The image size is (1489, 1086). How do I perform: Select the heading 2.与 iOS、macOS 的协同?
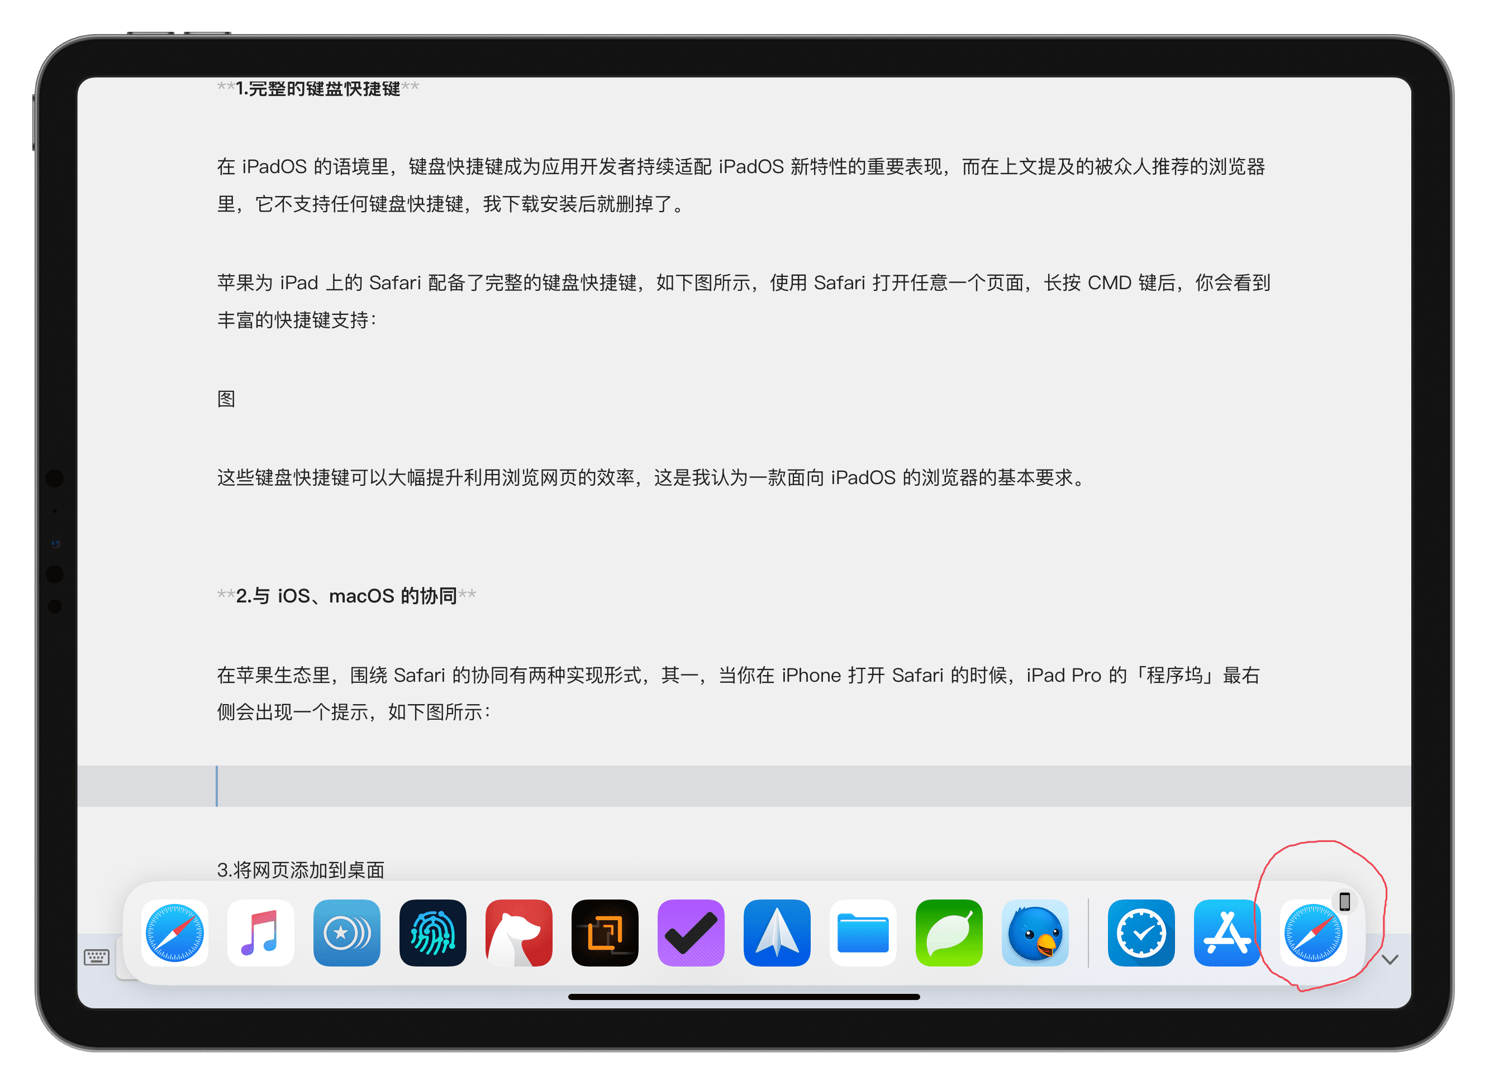(x=345, y=595)
